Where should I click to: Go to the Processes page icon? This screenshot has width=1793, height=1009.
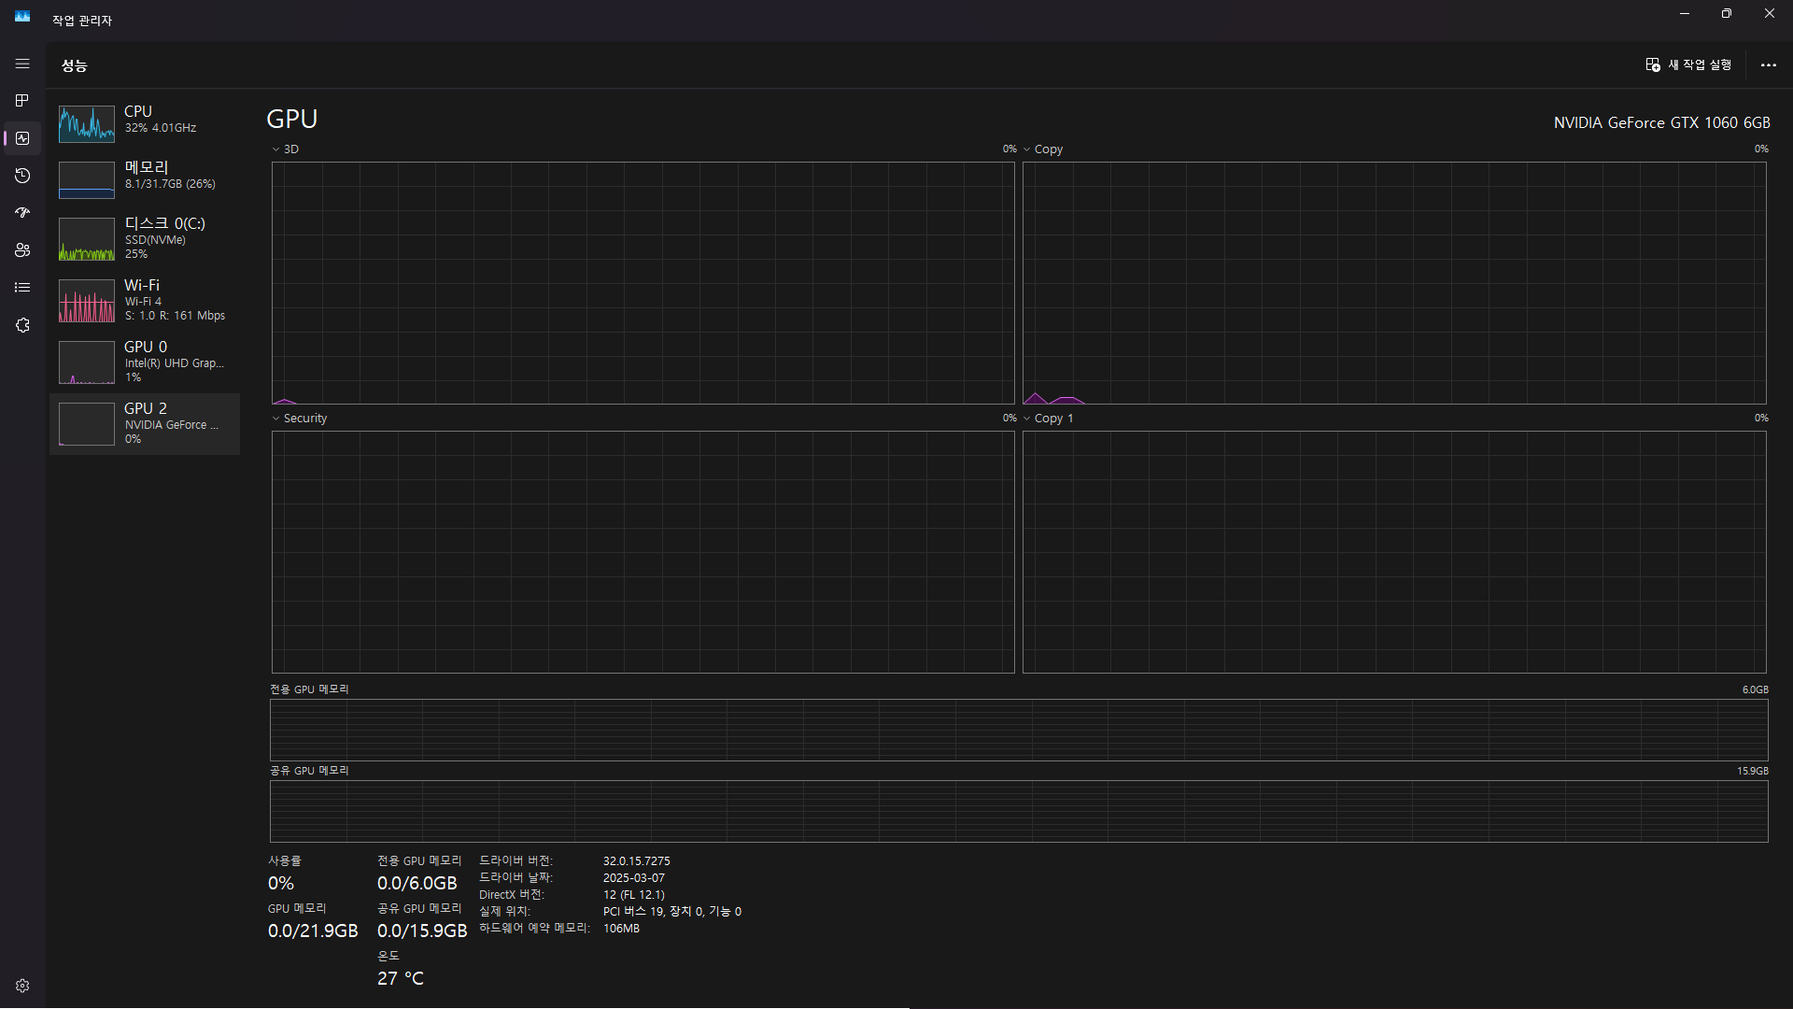22,101
